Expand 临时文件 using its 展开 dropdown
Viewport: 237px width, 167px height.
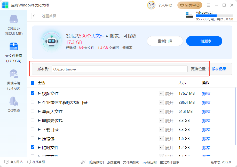[161, 148]
